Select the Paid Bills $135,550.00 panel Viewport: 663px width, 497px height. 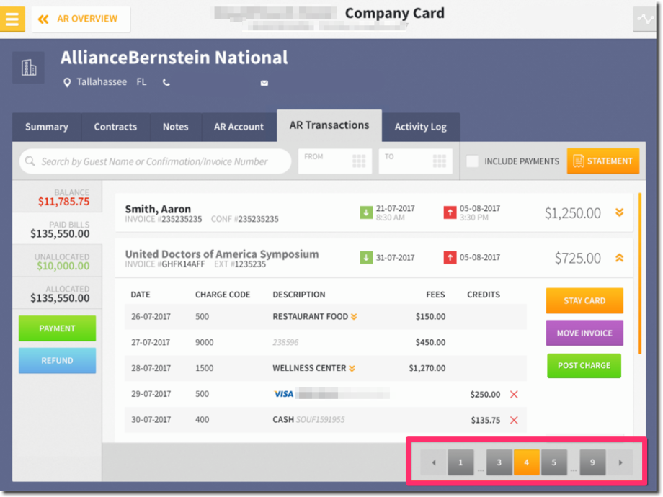pyautogui.click(x=57, y=228)
